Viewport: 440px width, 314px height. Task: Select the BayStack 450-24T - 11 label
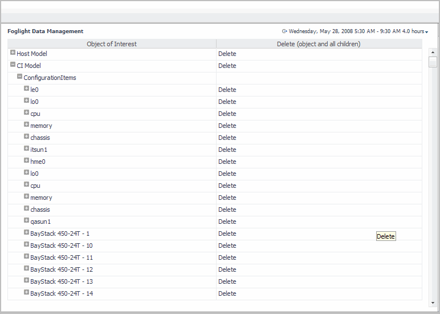click(62, 257)
